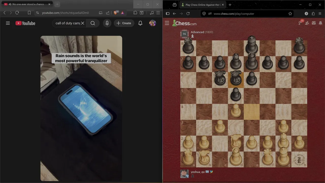The height and width of the screenshot is (183, 325).
Task: Go back in the Firefox window
Action: [x=174, y=14]
